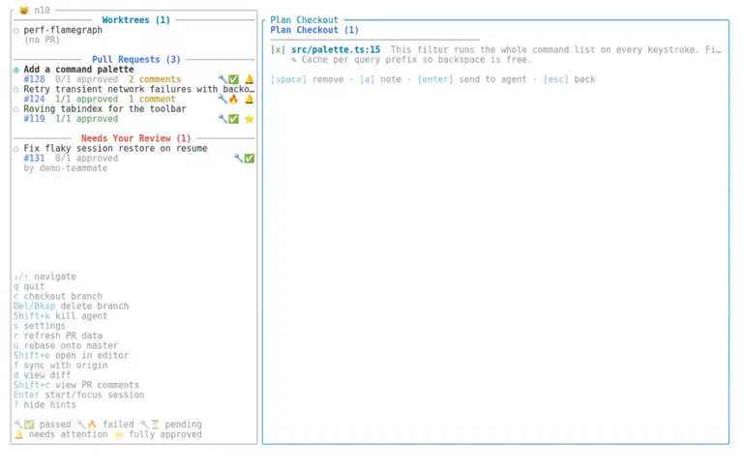
Task: Click the cat icon beside n10
Action: (x=23, y=10)
